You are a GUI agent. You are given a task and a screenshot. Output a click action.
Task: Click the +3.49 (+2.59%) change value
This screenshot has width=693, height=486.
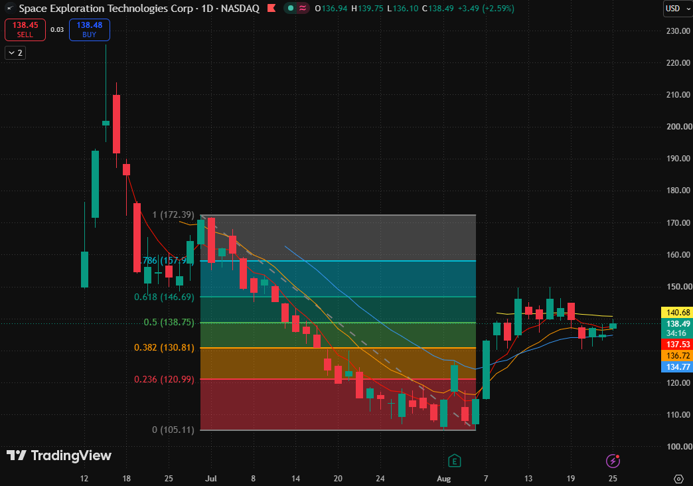pos(486,9)
